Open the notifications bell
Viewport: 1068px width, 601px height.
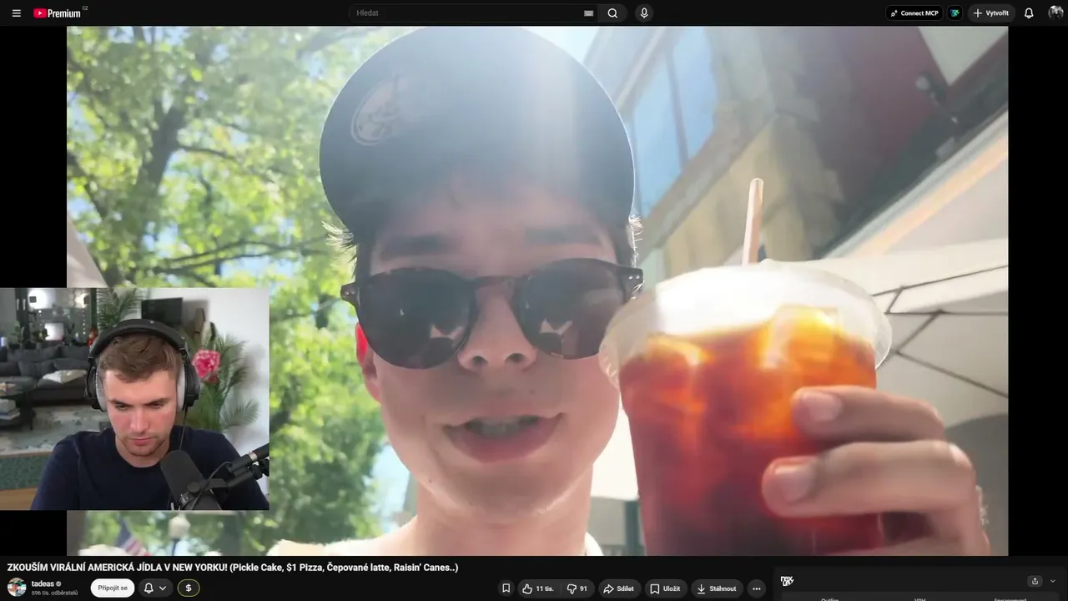(x=1029, y=13)
